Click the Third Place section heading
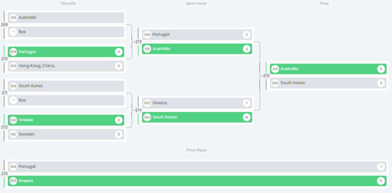The height and width of the screenshot is (193, 392). pos(196,150)
